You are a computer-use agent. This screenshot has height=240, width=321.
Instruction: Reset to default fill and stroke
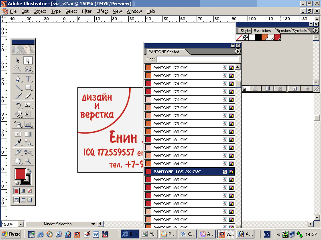(16, 183)
